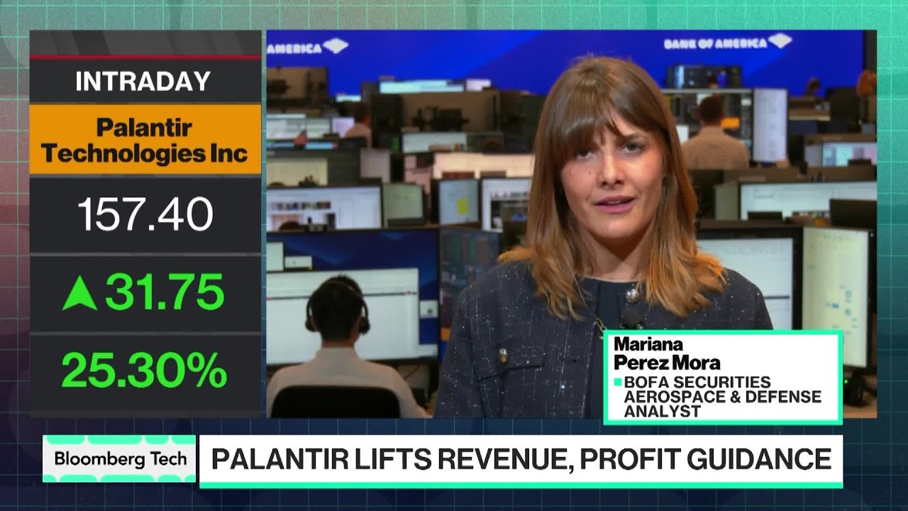Click the 31.75 price change value
Image resolution: width=908 pixels, height=511 pixels.
tap(165, 292)
